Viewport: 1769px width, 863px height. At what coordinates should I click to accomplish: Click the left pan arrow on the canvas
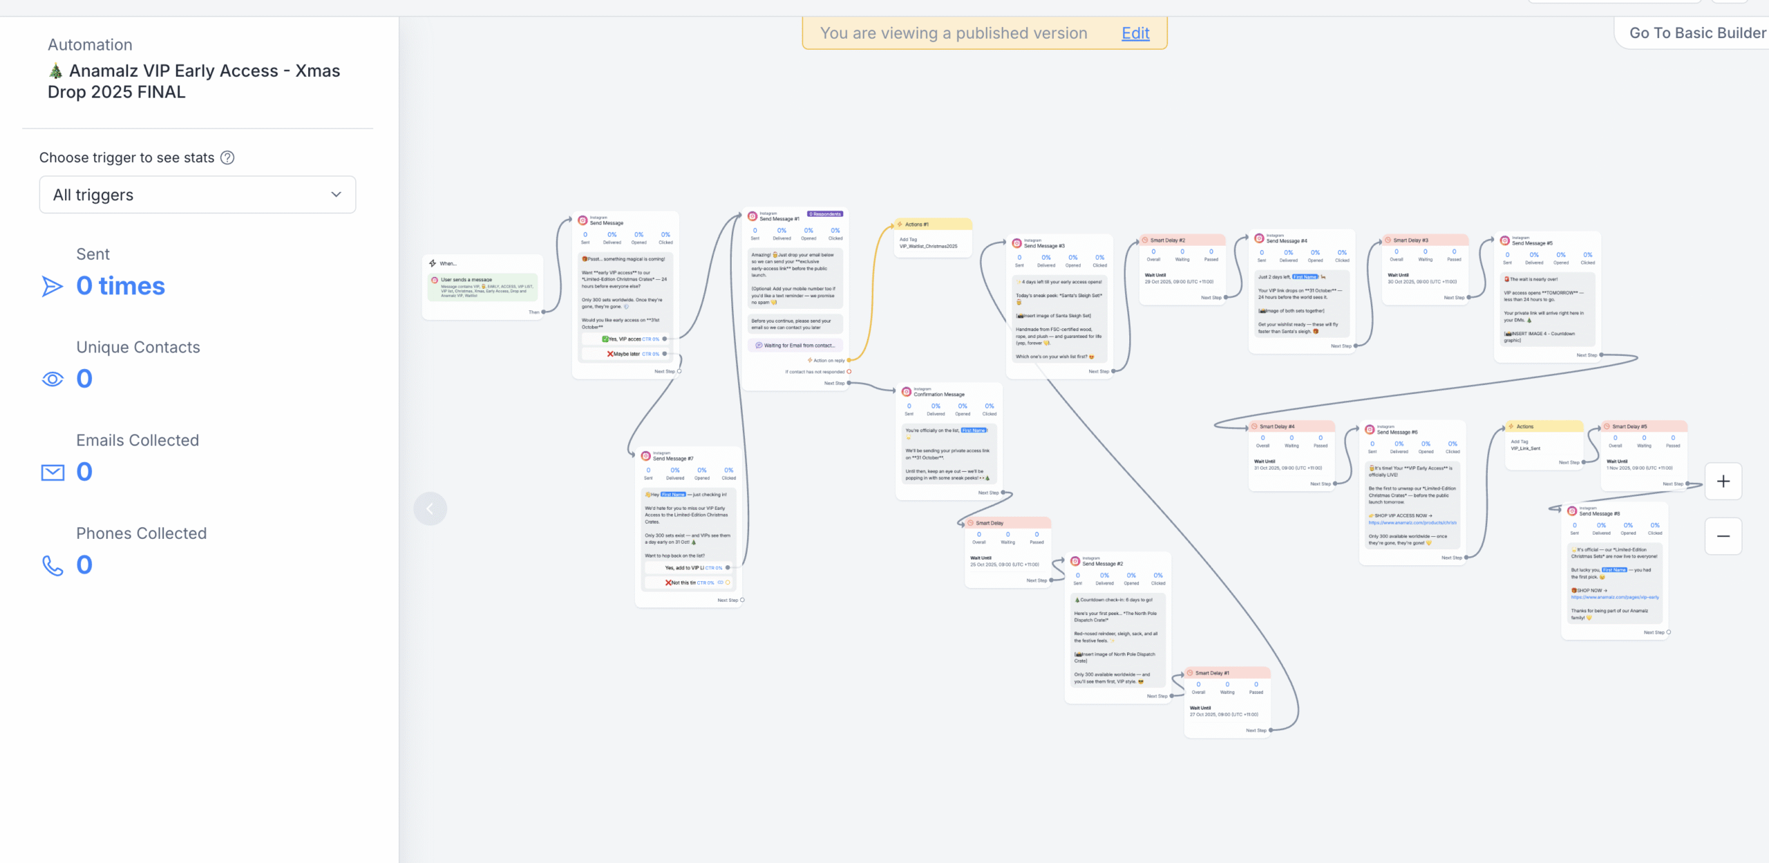pos(430,508)
